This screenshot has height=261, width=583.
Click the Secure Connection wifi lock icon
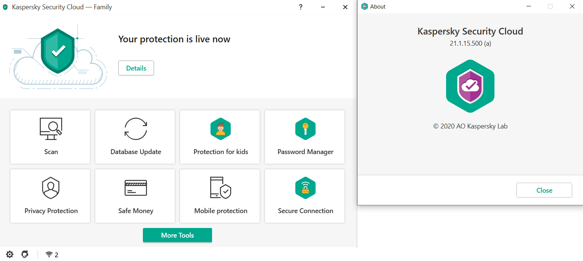pyautogui.click(x=305, y=187)
